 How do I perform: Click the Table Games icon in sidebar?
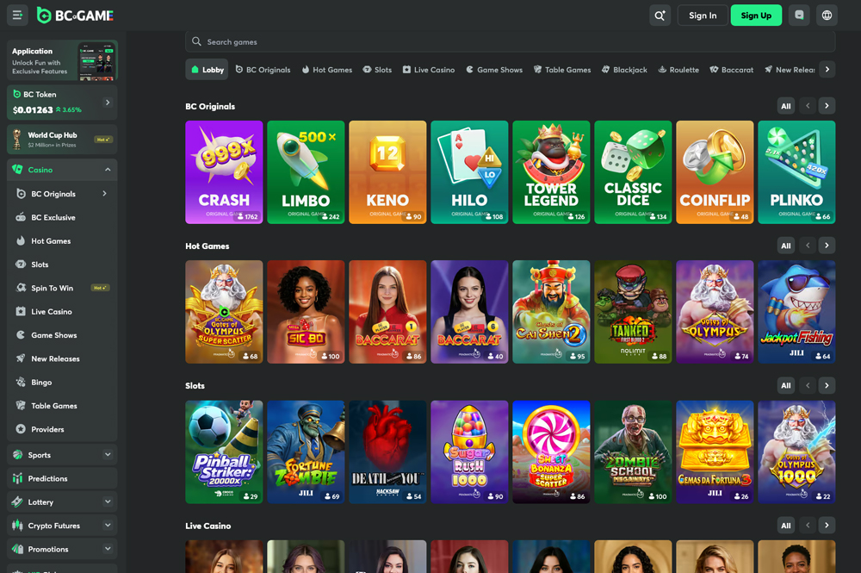click(21, 406)
